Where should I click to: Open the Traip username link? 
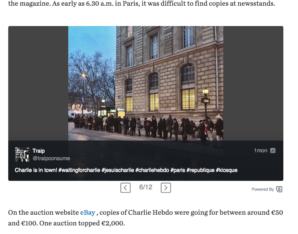click(x=39, y=151)
